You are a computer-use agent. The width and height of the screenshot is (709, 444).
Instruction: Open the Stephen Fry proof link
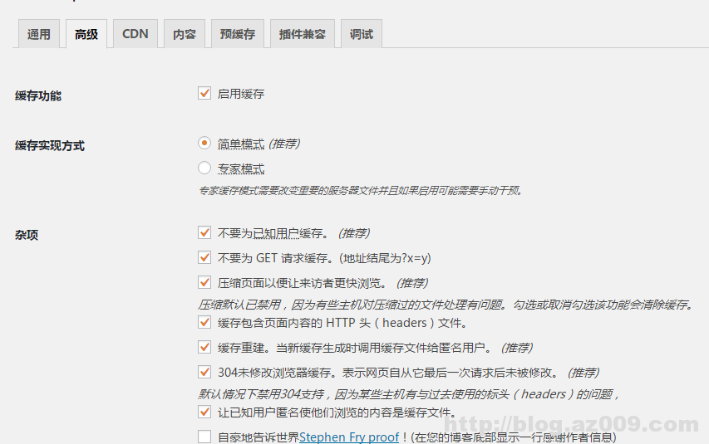point(349,437)
